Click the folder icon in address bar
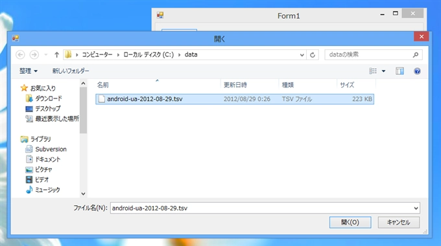Image resolution: width=441 pixels, height=246 pixels. click(68, 54)
